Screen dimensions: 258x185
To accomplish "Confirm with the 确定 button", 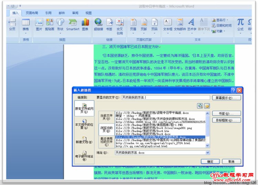I will [210, 162].
